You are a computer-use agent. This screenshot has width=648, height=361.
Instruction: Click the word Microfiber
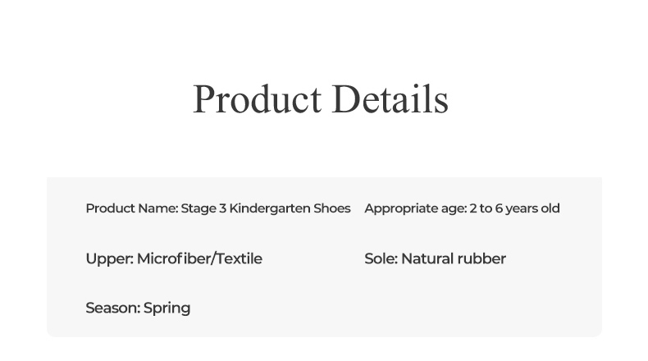click(173, 258)
